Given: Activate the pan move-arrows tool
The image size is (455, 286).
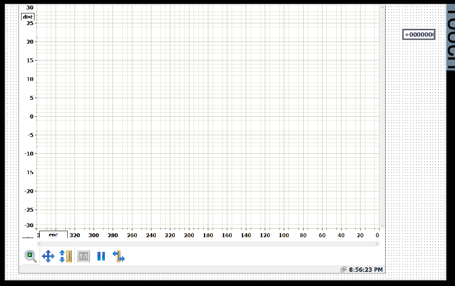Looking at the screenshot, I should pos(48,256).
